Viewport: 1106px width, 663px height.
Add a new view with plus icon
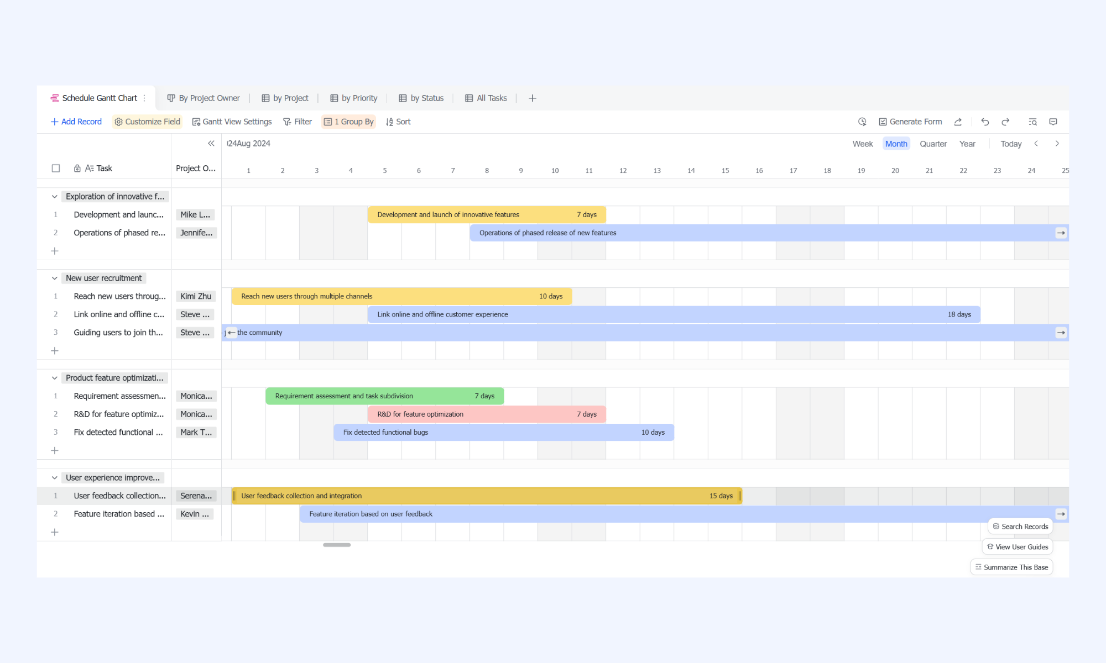point(533,98)
